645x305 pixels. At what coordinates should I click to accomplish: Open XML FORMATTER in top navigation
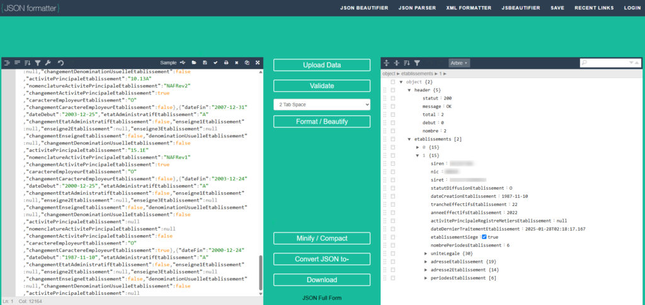pyautogui.click(x=469, y=8)
